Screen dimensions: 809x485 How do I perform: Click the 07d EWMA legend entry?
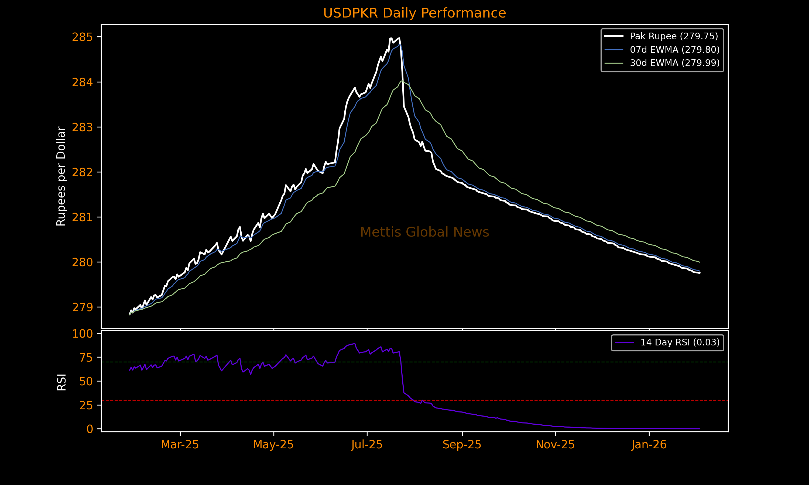(x=675, y=50)
